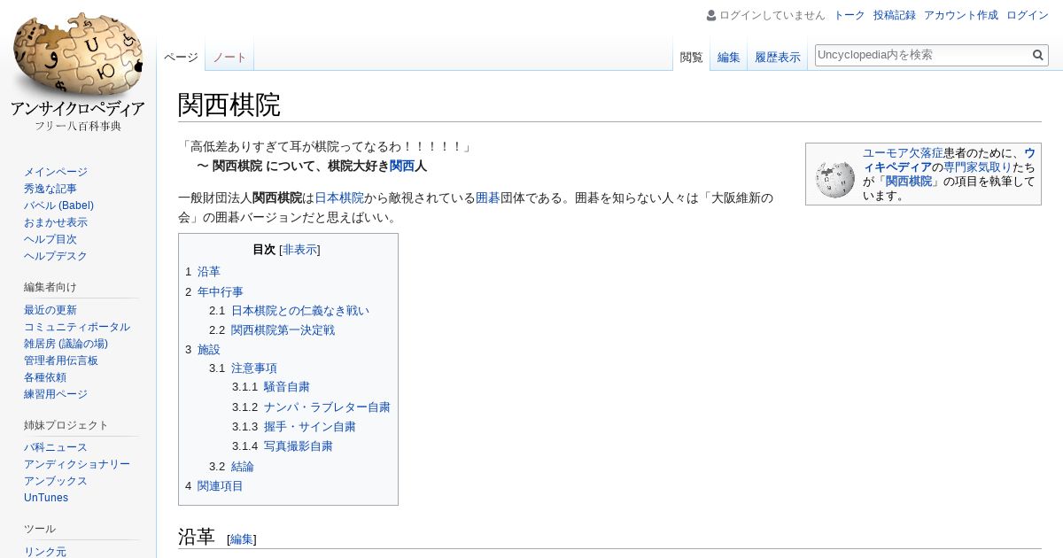This screenshot has width=1063, height=558.
Task: Focus the Uncyclopedia search field
Action: click(x=922, y=55)
